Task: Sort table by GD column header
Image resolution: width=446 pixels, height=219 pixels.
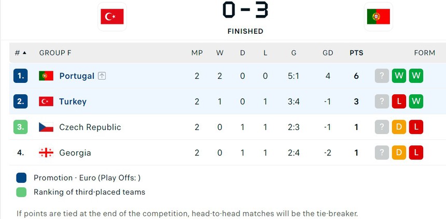Action: (x=328, y=53)
